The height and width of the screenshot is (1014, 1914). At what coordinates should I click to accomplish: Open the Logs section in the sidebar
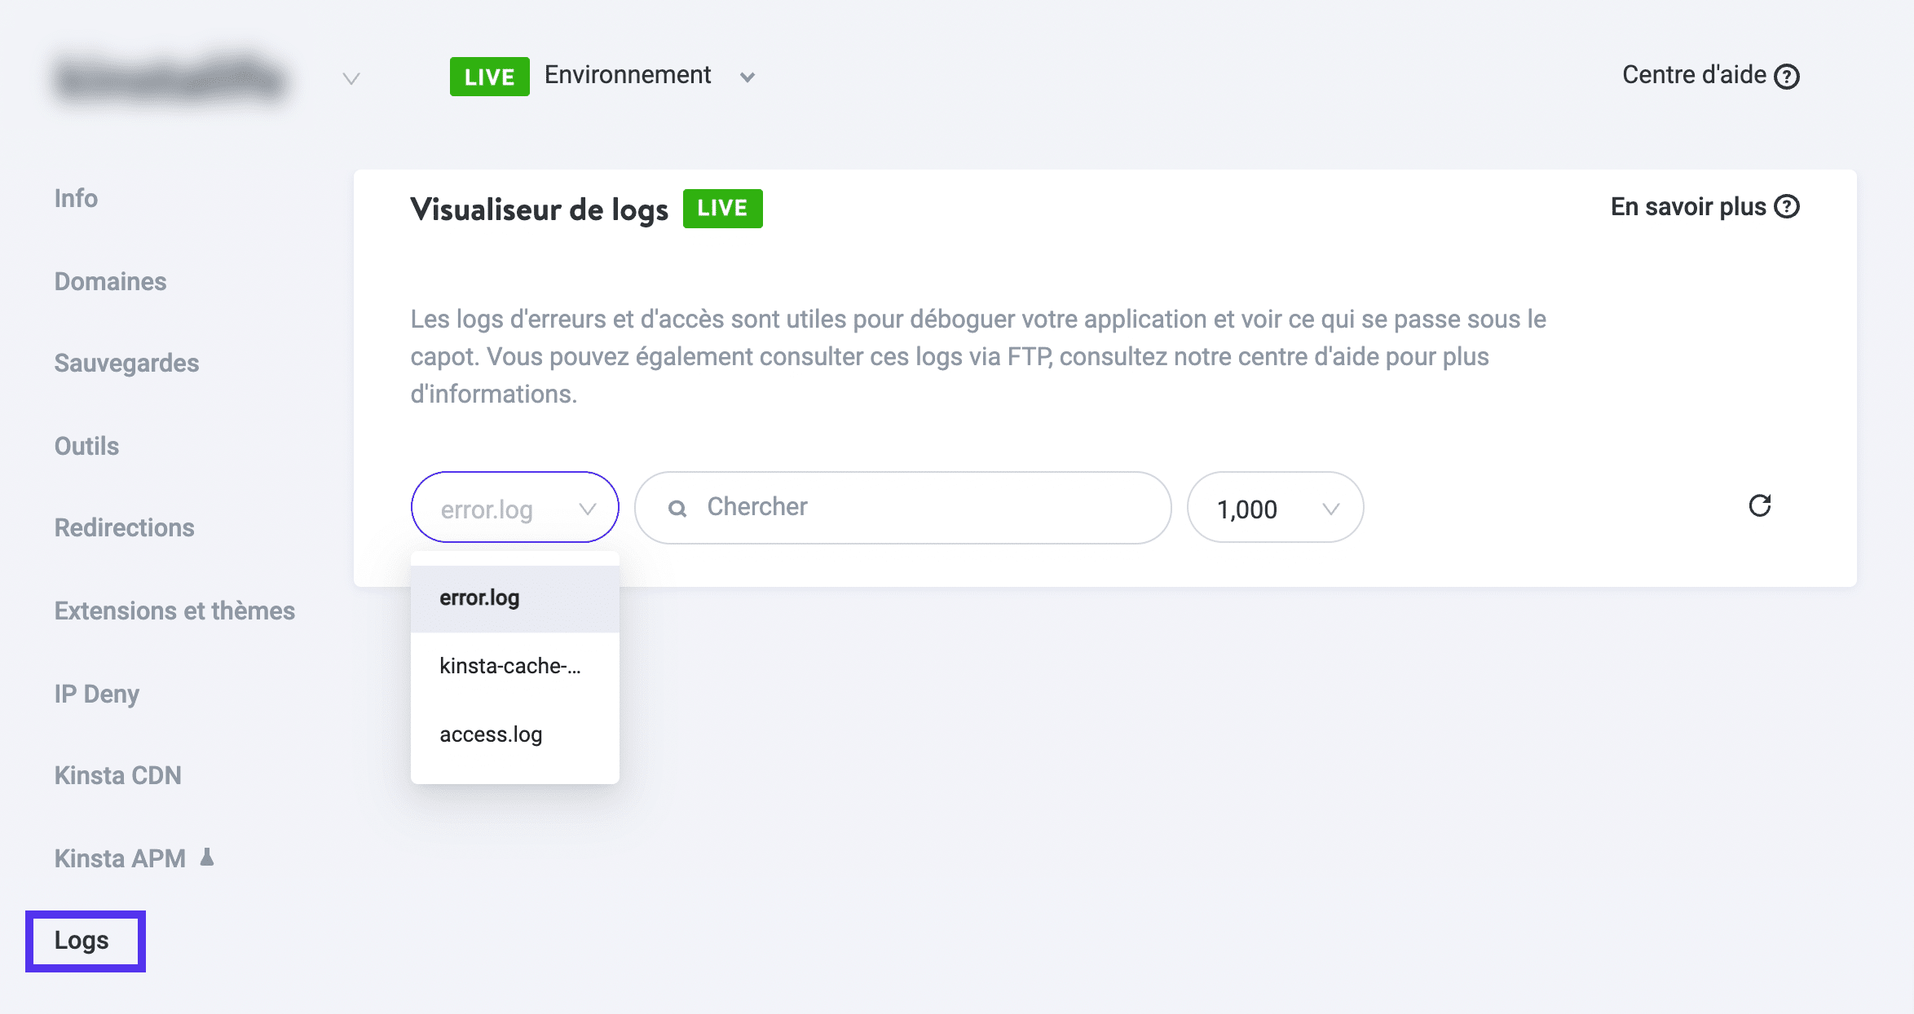pos(82,940)
